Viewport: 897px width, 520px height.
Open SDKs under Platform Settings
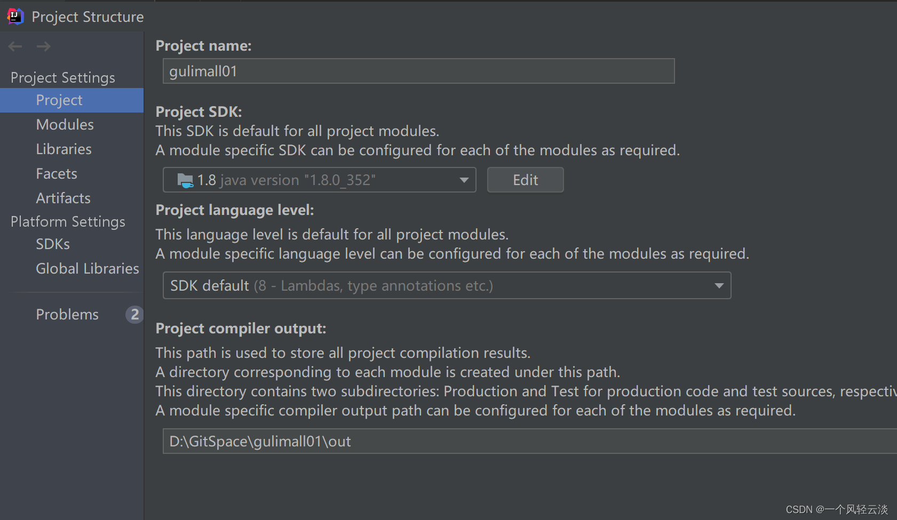click(53, 244)
